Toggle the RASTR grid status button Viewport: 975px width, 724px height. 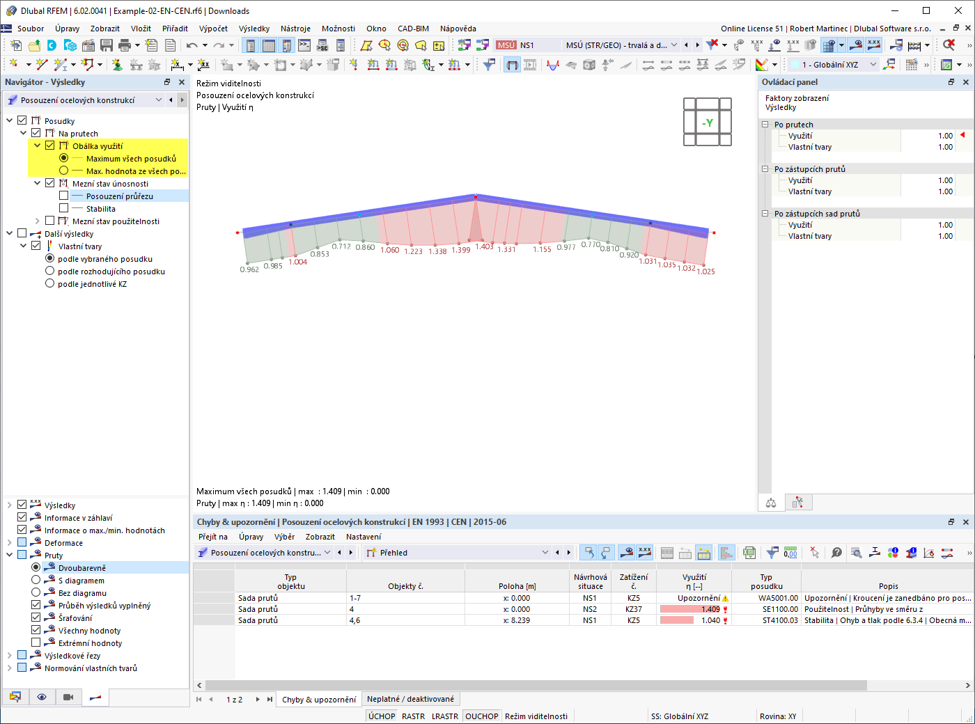[414, 716]
